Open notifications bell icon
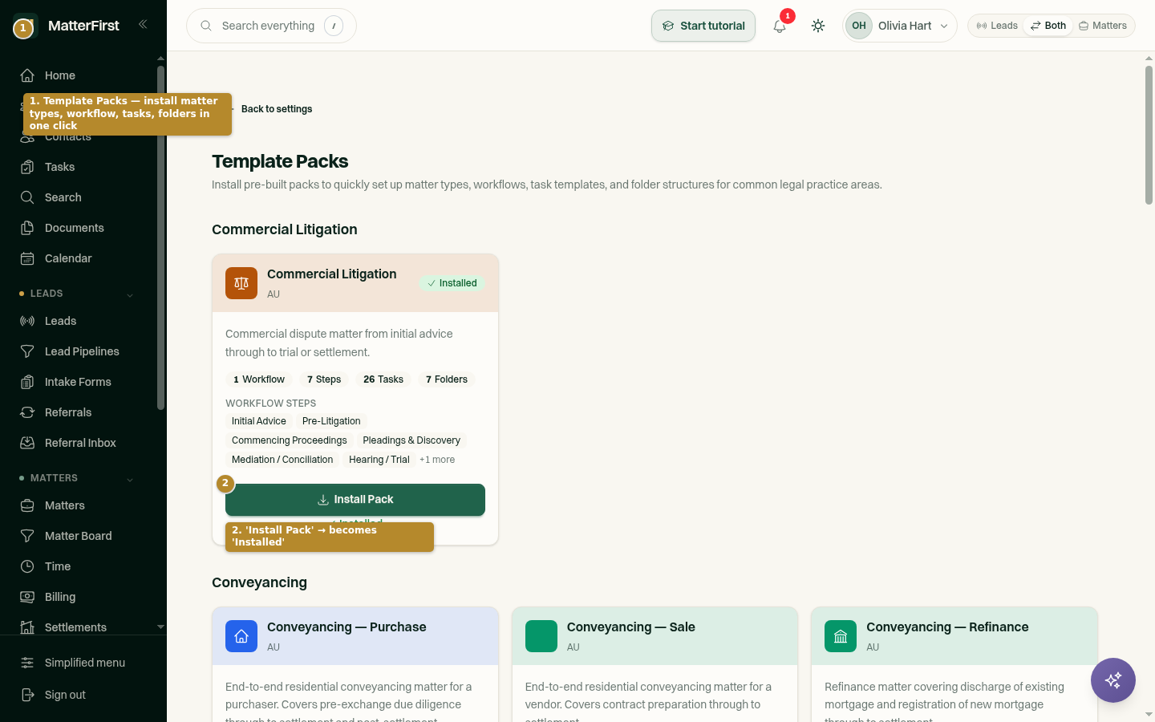The height and width of the screenshot is (722, 1155). (780, 26)
